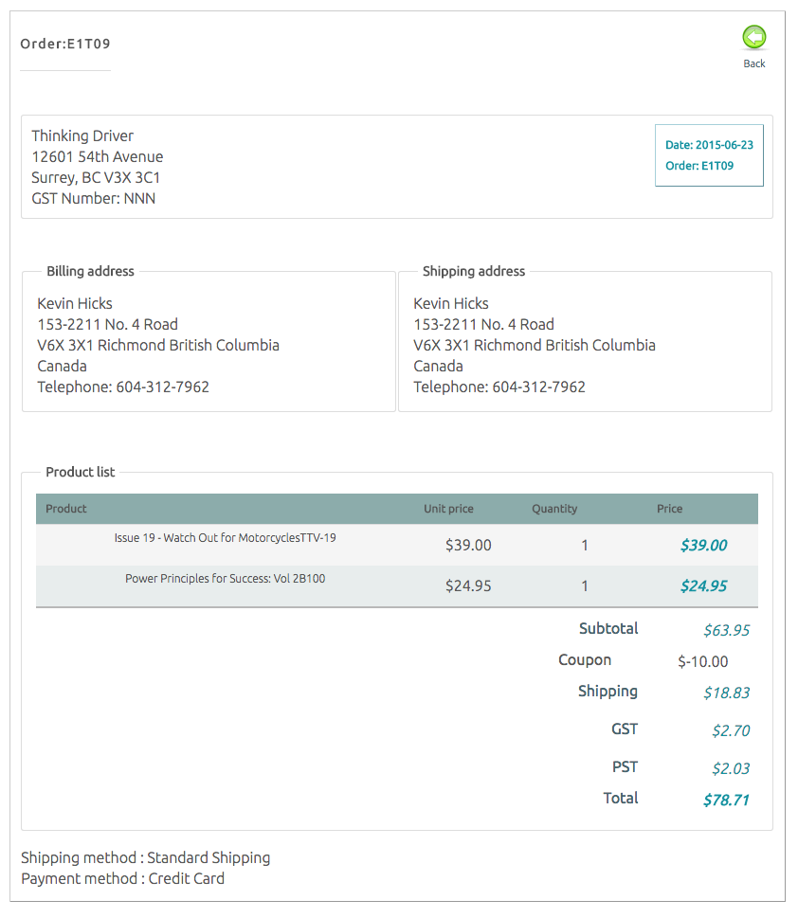
Task: Click the $18.83 shipping amount
Action: [726, 693]
